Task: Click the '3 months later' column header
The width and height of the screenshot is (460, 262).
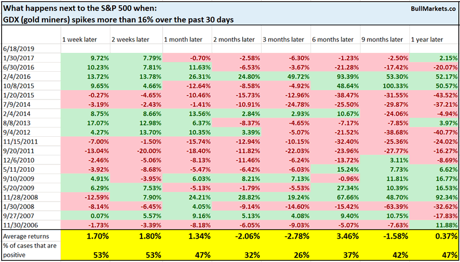Action: pos(281,38)
